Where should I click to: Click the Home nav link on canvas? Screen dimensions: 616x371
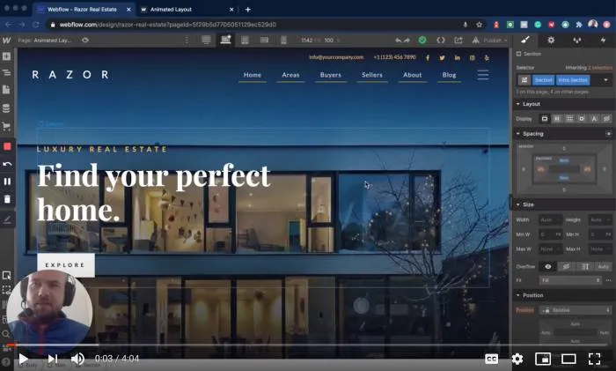pos(253,75)
